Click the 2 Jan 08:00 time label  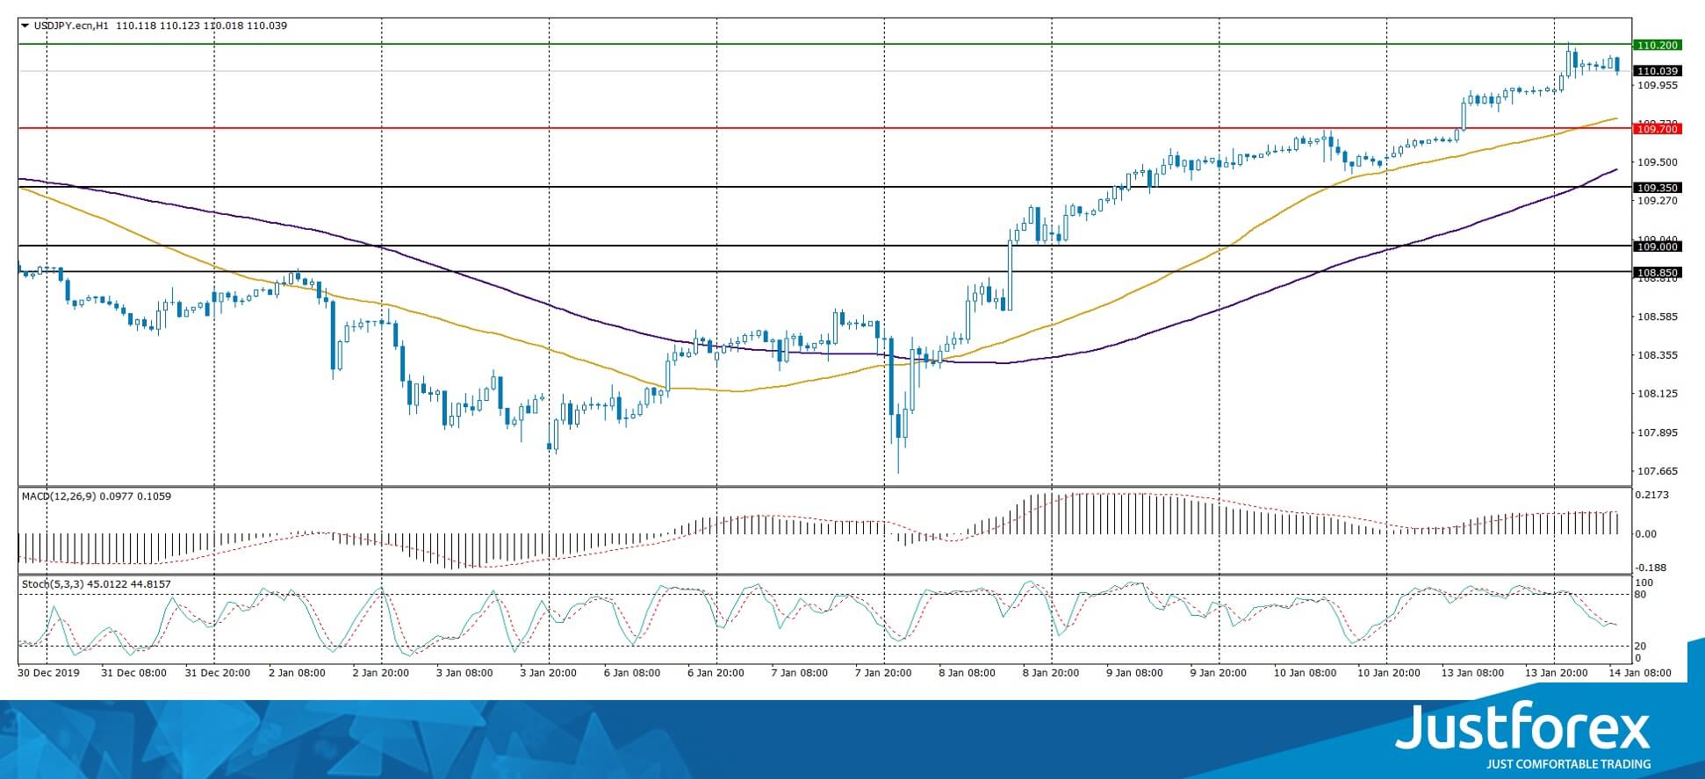[x=296, y=674]
